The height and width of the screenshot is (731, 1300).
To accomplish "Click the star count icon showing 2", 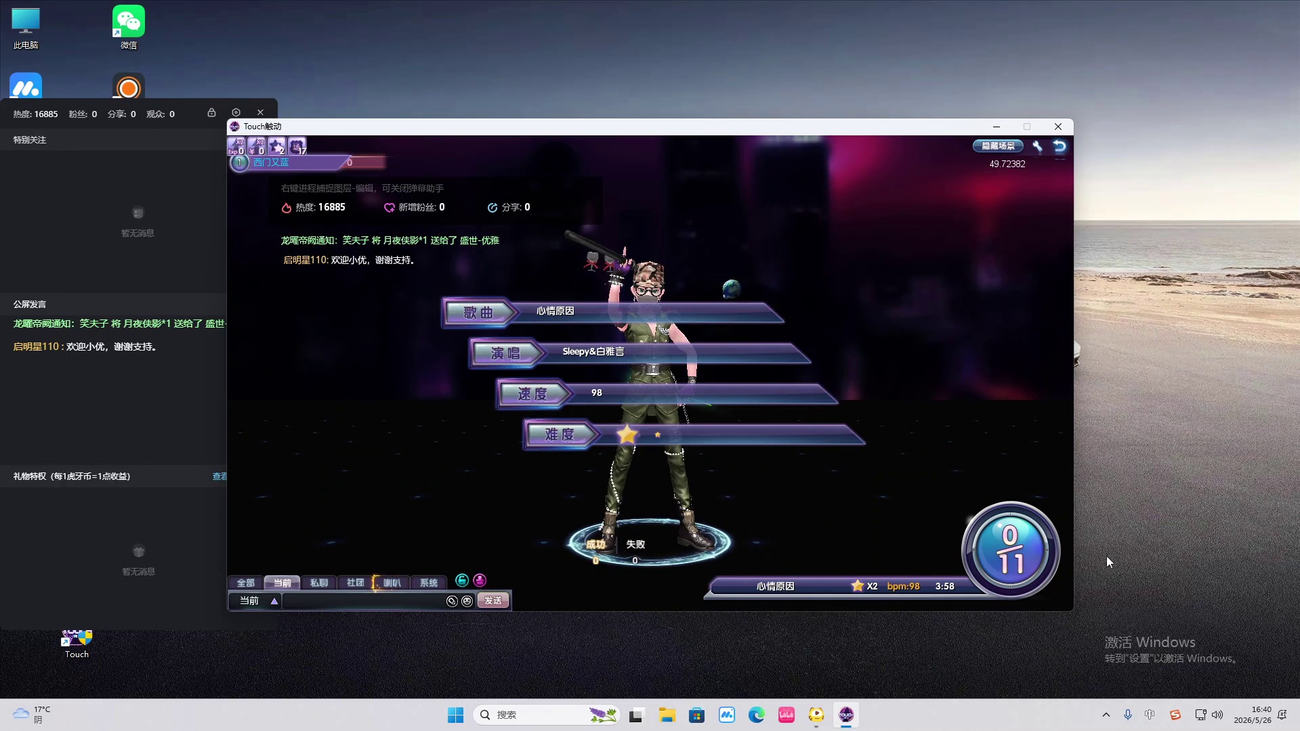I will point(276,146).
